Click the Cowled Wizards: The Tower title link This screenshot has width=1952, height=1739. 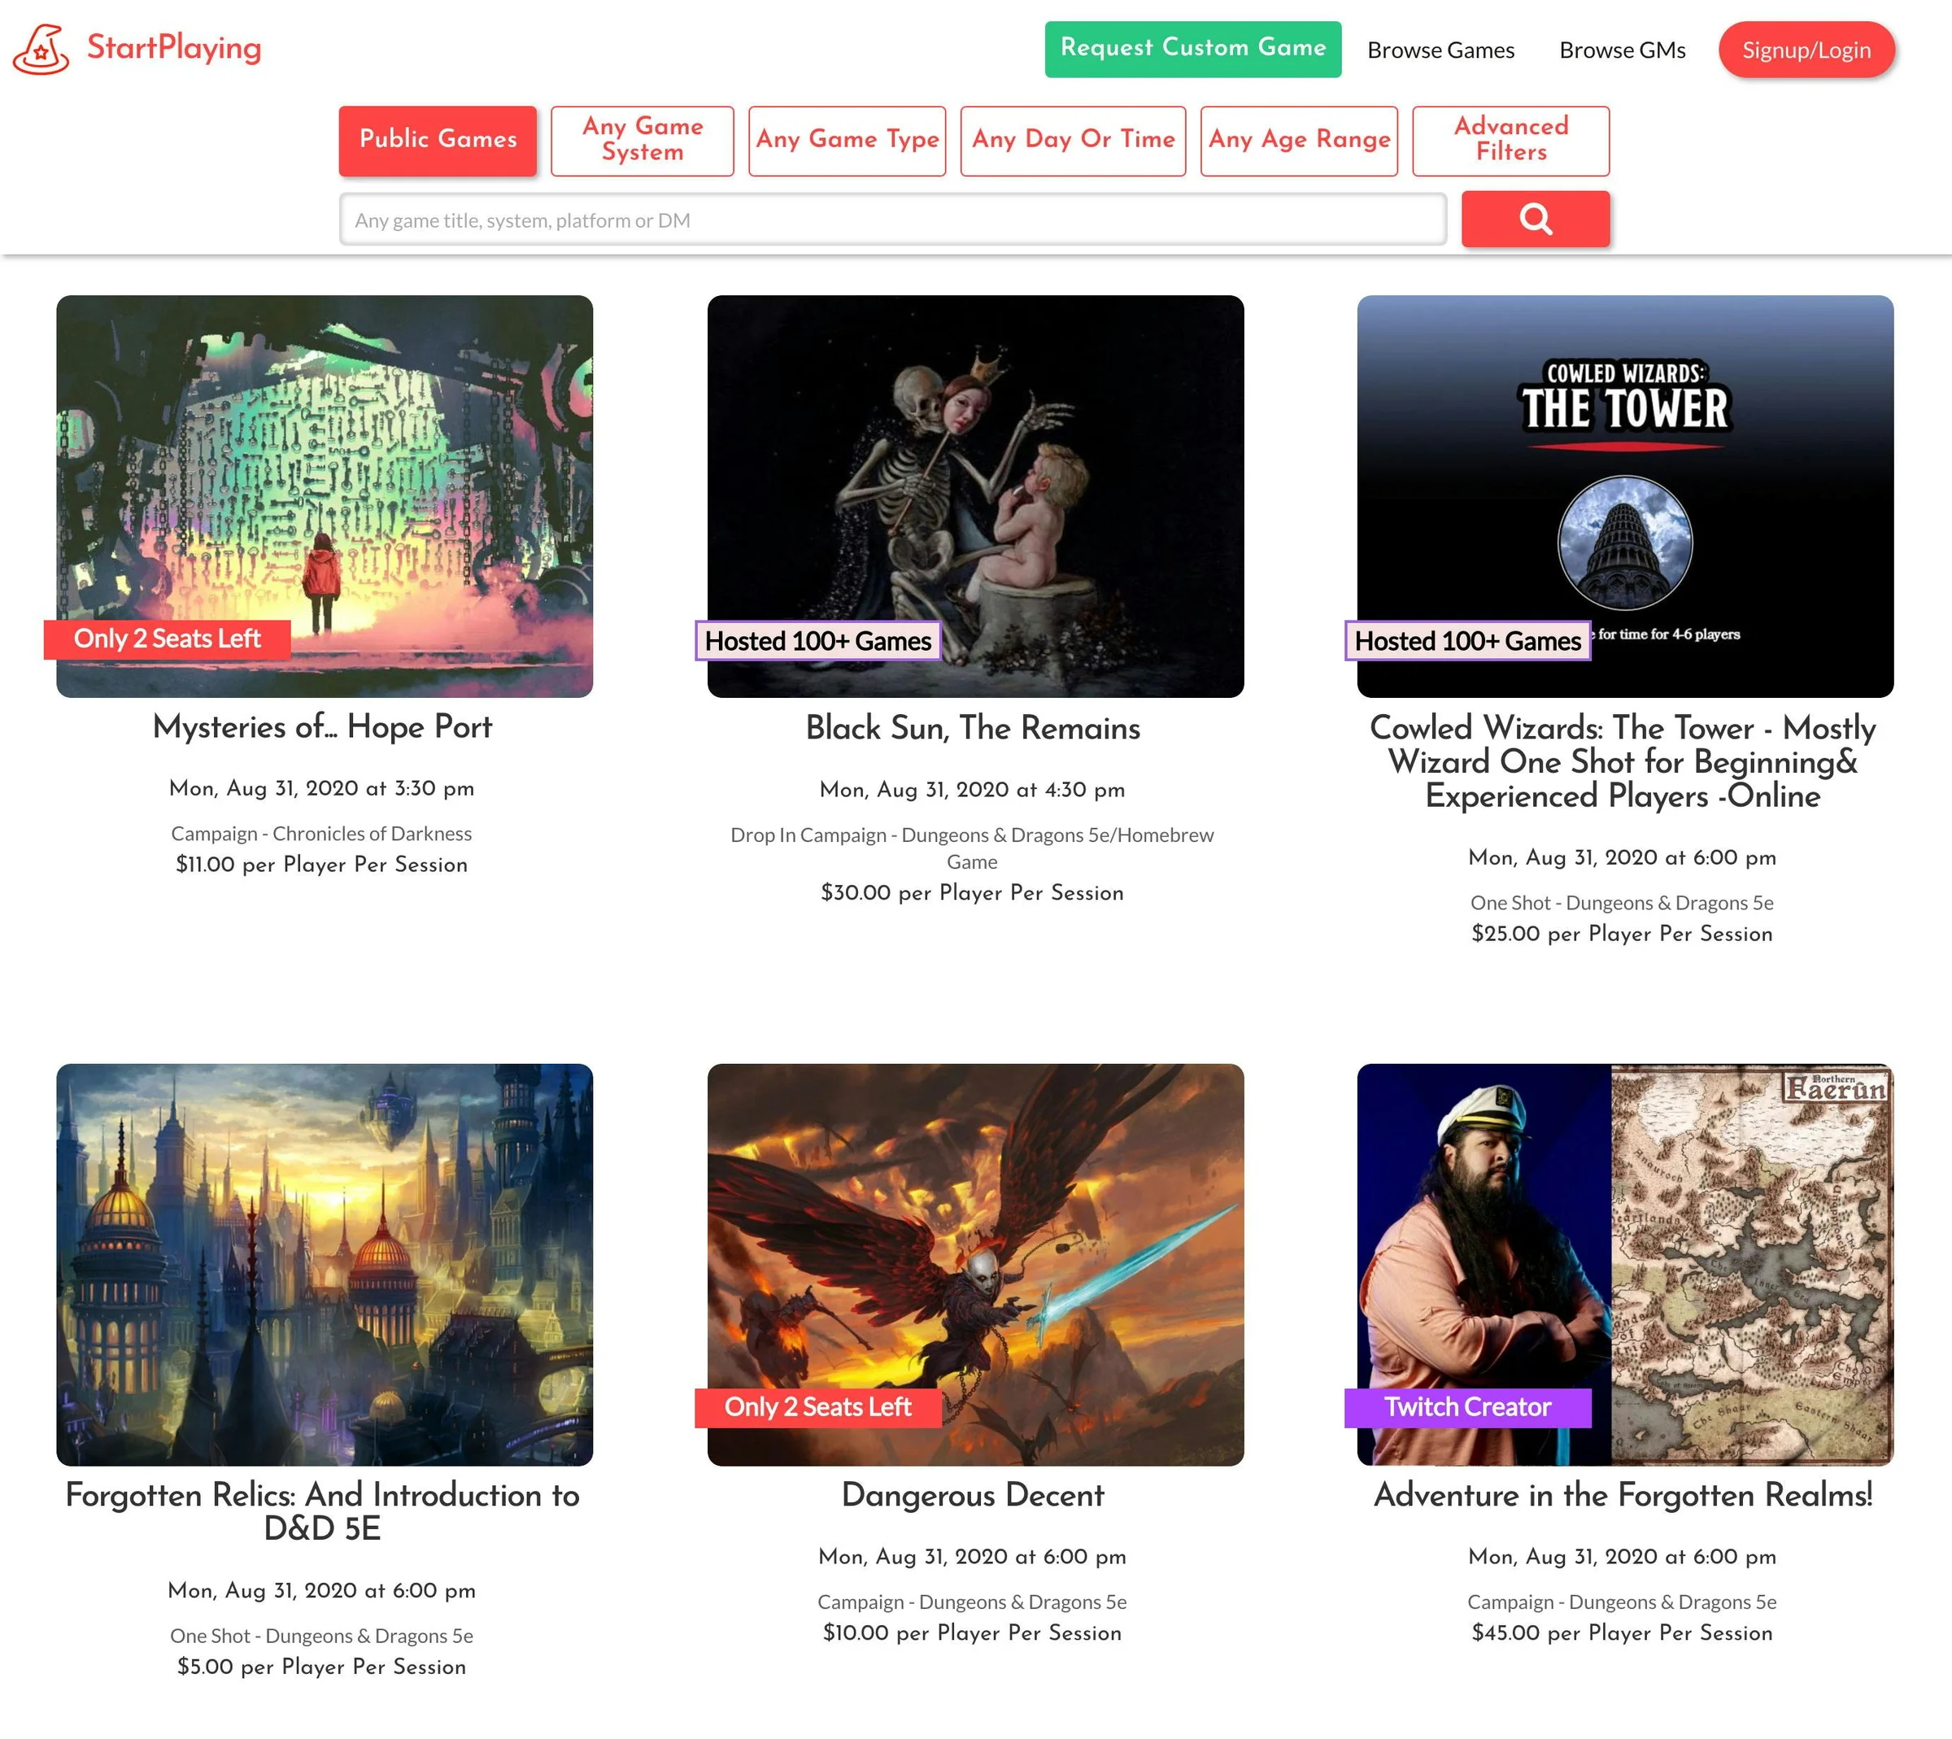pyautogui.click(x=1623, y=761)
